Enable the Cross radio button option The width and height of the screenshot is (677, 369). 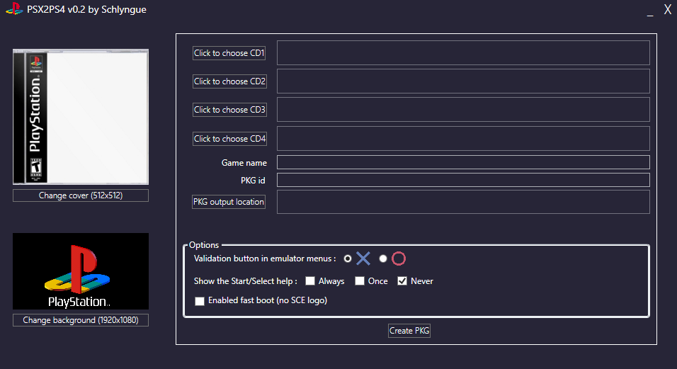coord(348,259)
